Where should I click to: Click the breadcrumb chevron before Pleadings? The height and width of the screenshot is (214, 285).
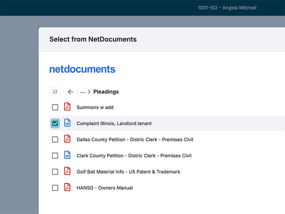pyautogui.click(x=89, y=92)
